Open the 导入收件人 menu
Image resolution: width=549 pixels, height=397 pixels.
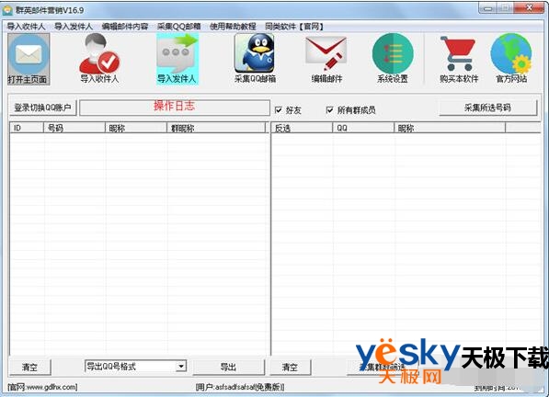(26, 27)
